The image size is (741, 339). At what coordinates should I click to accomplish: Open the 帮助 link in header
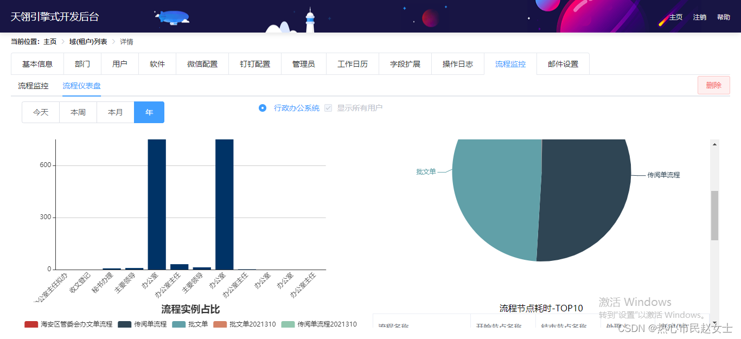[x=724, y=17]
